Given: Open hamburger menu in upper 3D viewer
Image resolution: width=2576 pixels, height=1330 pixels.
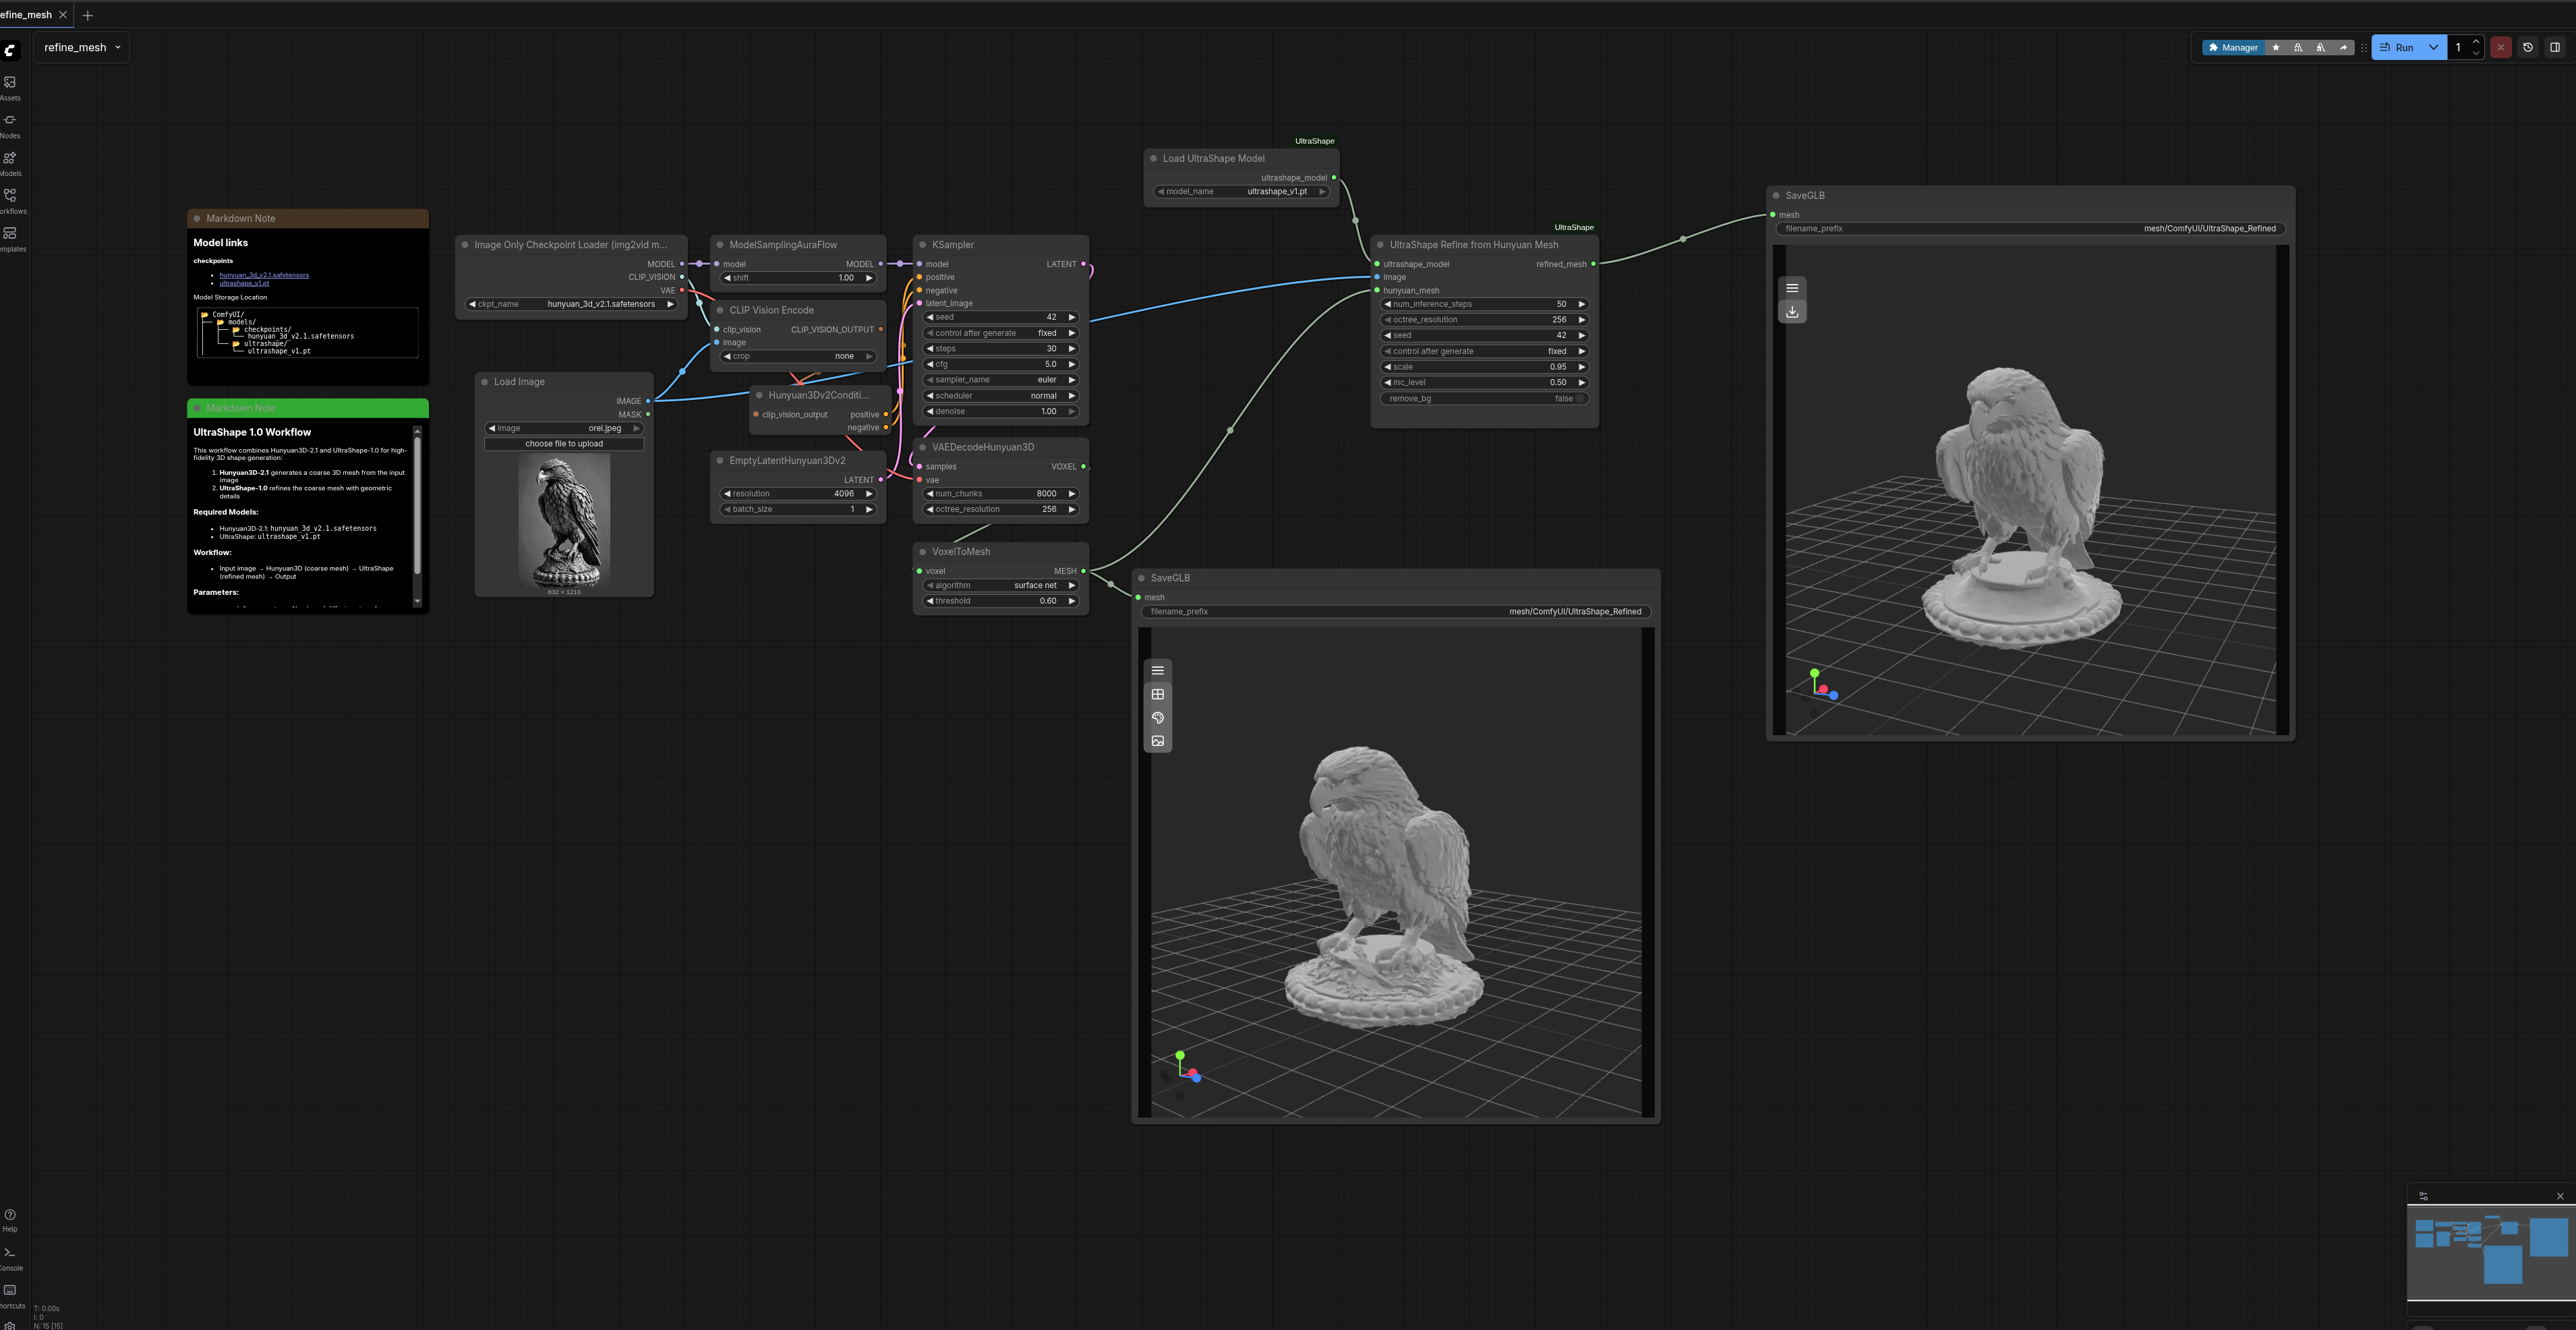Looking at the screenshot, I should [x=1792, y=288].
